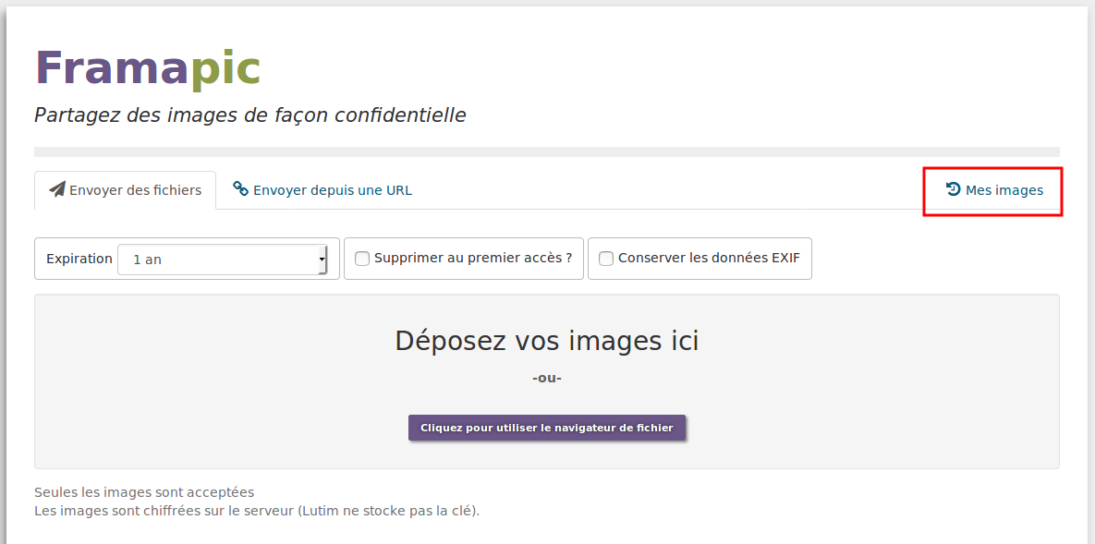Click the Supprimer au premier accès label
Screen dimensions: 1095x544
[473, 258]
